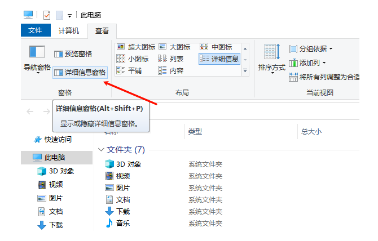
Task: Select 3D 对象 folder in file list
Action: tap(123, 164)
